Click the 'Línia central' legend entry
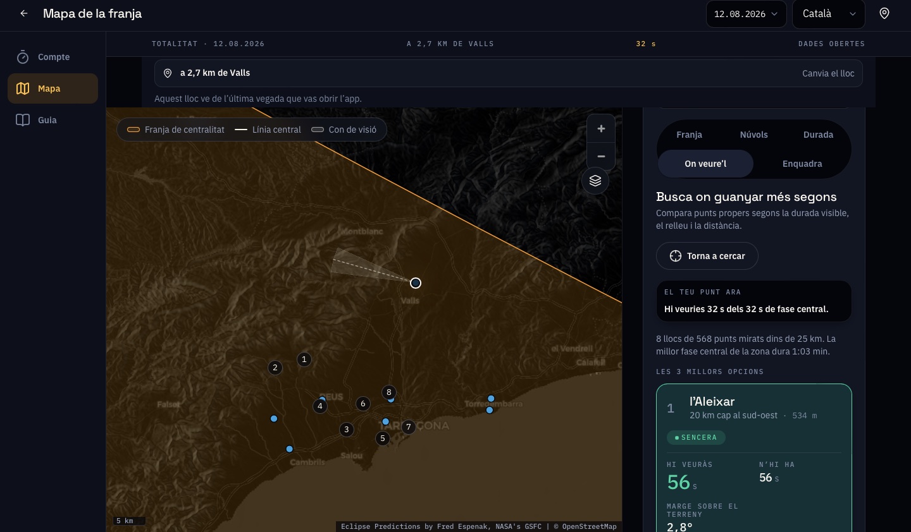The width and height of the screenshot is (911, 532). point(268,130)
